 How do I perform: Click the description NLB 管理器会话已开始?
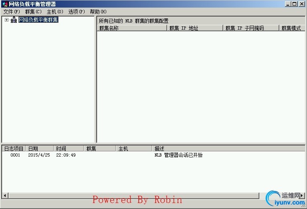178,155
